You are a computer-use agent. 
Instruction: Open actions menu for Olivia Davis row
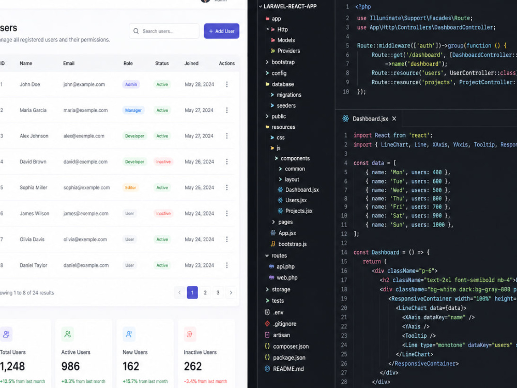pos(227,239)
